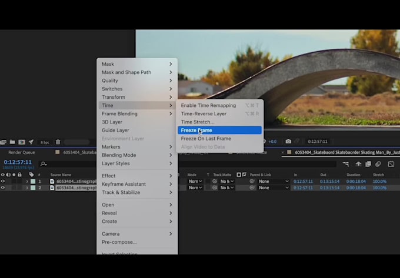Image resolution: width=400 pixels, height=278 pixels.
Task: Select Enable Time Remapping
Action: point(219,105)
